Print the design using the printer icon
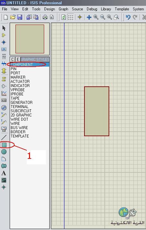The height and width of the screenshot is (230, 146). coord(45,17)
